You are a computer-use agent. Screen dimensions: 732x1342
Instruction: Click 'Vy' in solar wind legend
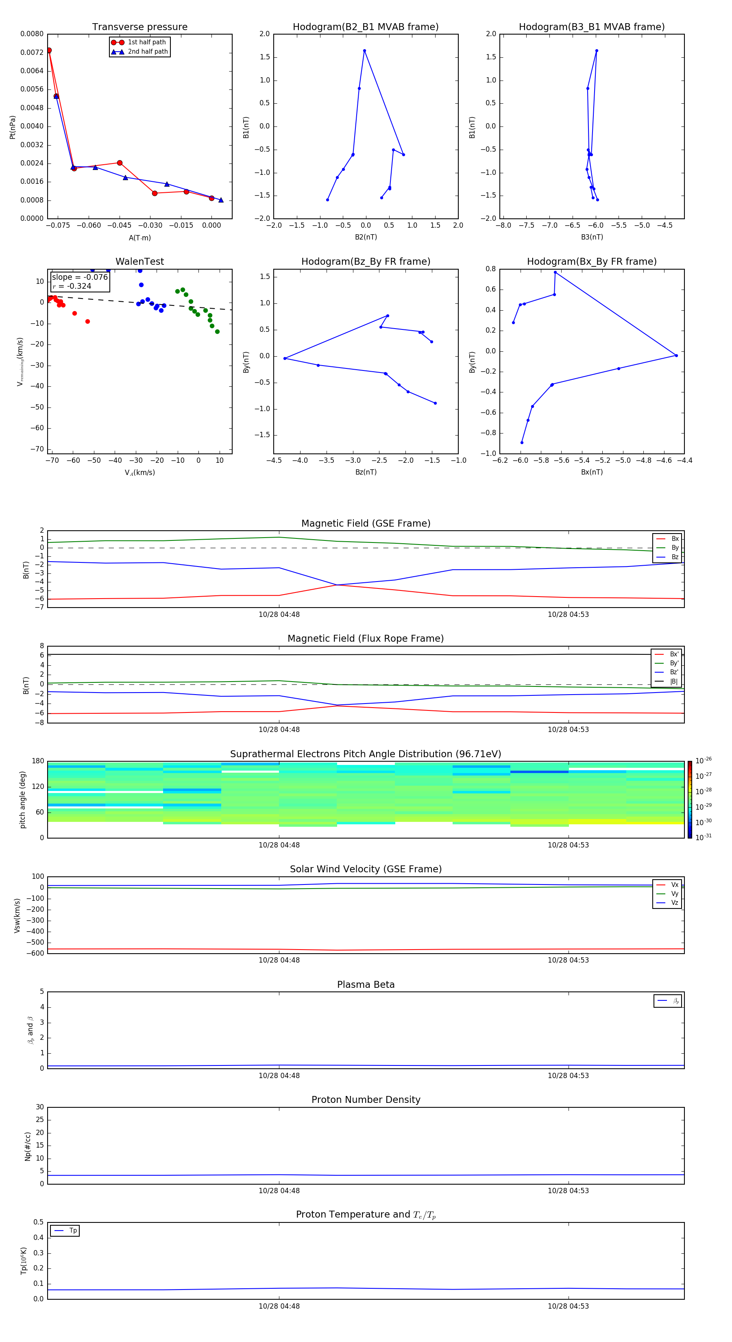pos(668,894)
